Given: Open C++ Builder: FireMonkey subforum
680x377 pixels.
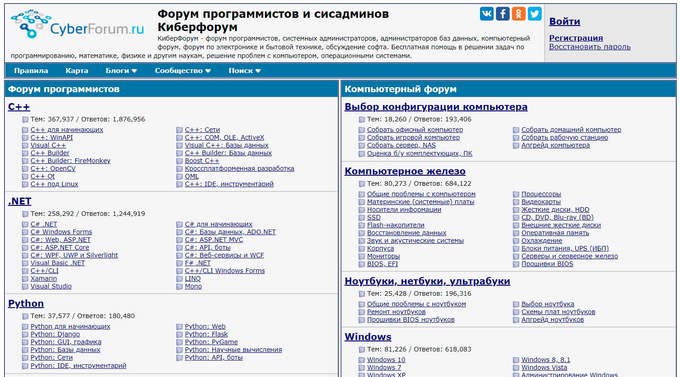Looking at the screenshot, I should [x=70, y=161].
